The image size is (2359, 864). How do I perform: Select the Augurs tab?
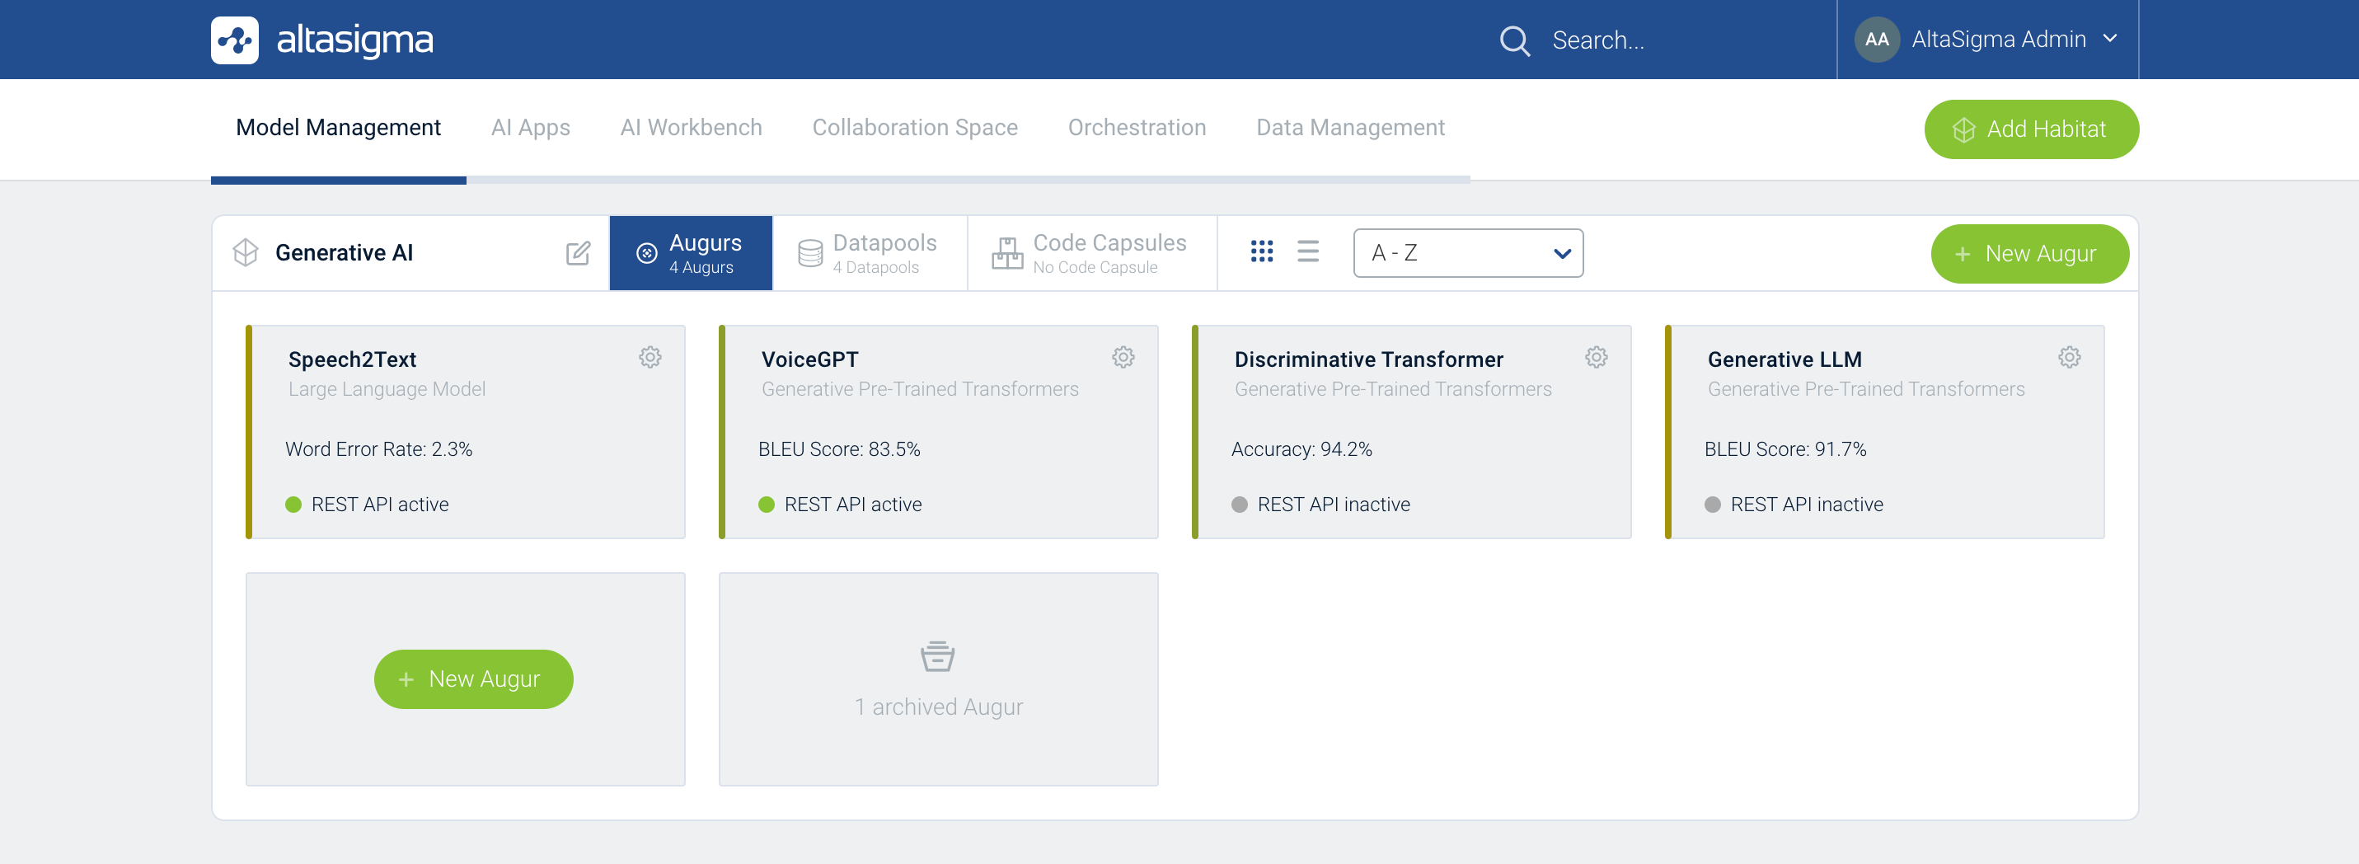click(691, 253)
